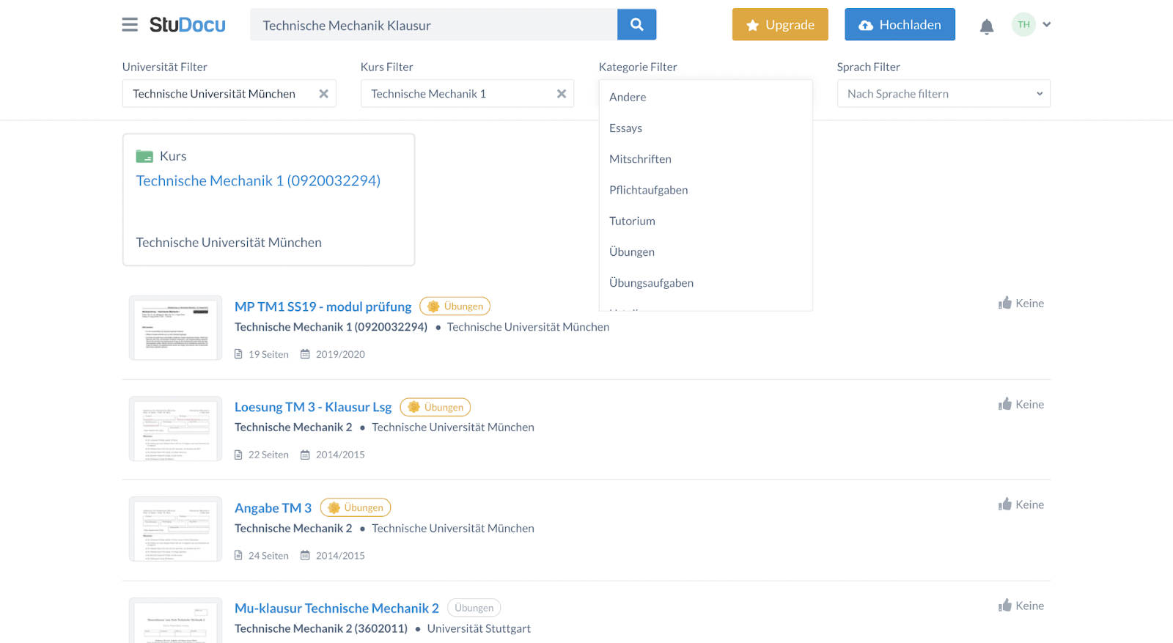Screen dimensions: 1173x643
Task: Click Technische Mechanik 2 (3602011) text
Action: click(x=321, y=628)
